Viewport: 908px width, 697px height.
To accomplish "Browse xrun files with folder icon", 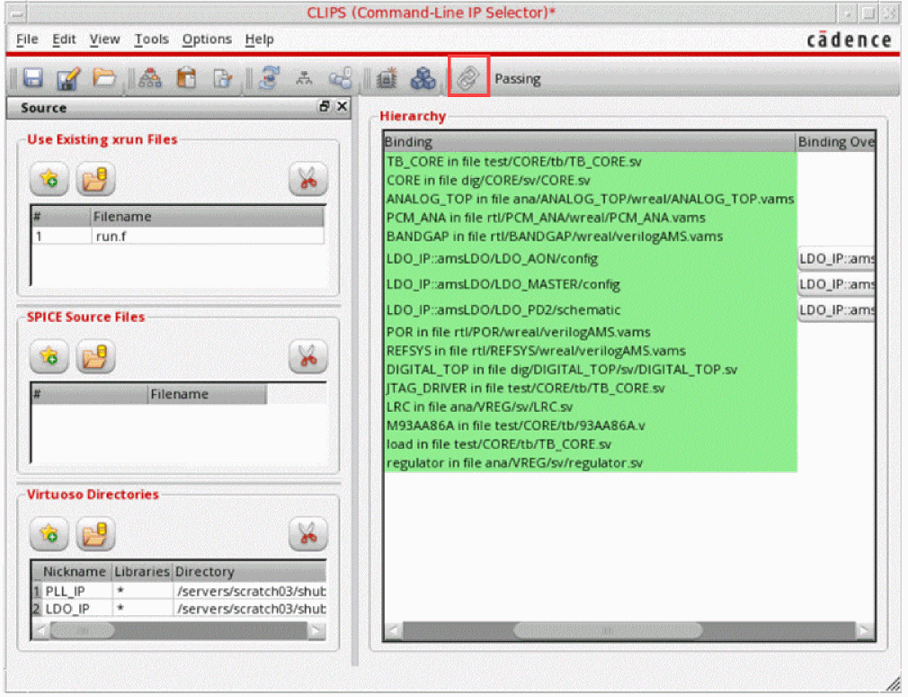I will point(95,179).
